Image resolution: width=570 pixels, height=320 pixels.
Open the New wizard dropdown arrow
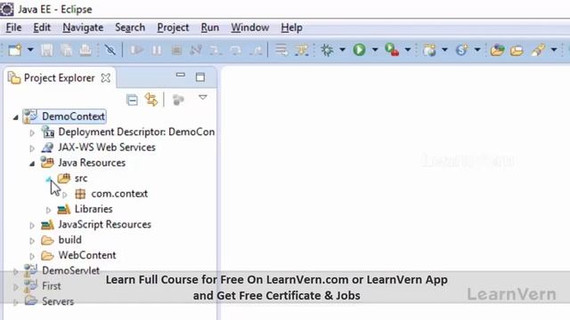(30, 50)
